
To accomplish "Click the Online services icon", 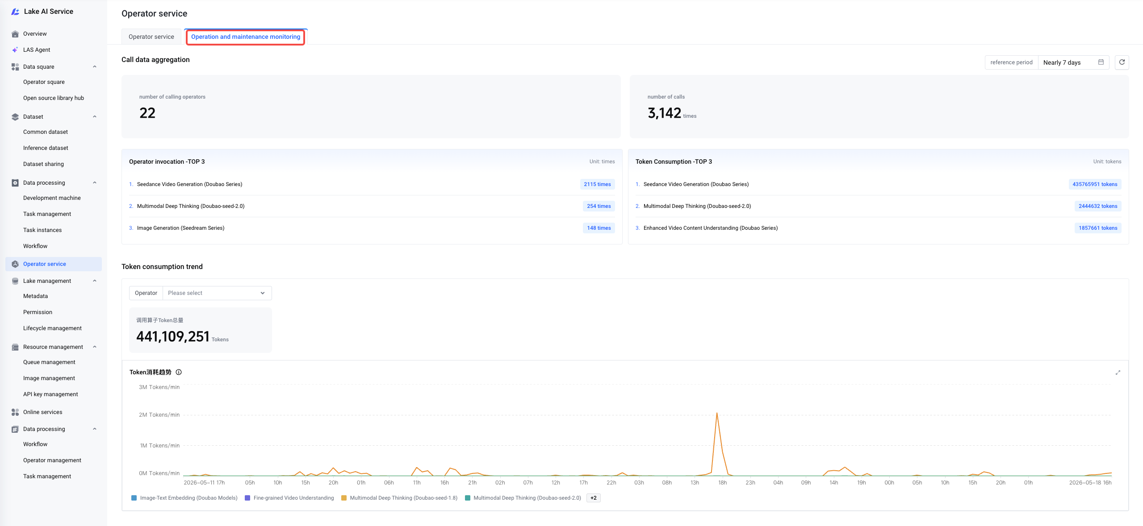I will coord(15,412).
